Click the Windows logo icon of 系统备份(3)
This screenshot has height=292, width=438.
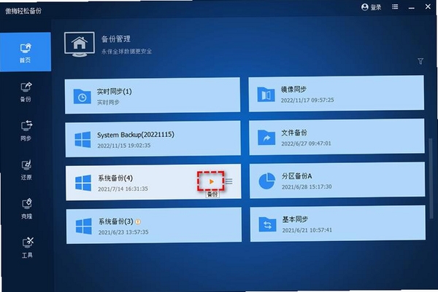[84, 226]
